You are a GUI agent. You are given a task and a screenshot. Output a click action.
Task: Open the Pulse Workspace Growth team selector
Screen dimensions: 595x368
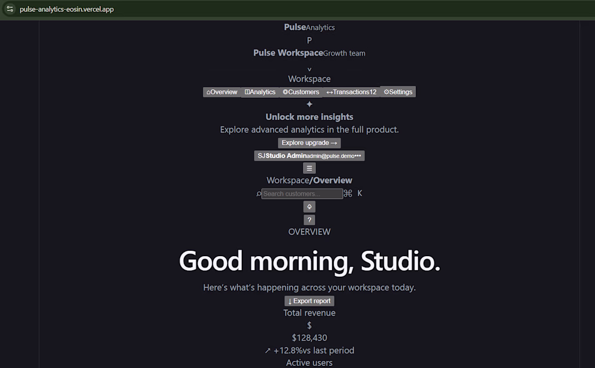click(309, 53)
